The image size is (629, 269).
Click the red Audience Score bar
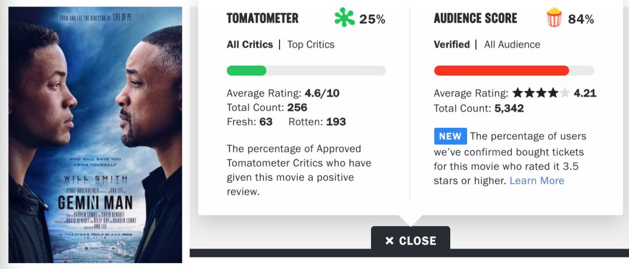click(514, 71)
